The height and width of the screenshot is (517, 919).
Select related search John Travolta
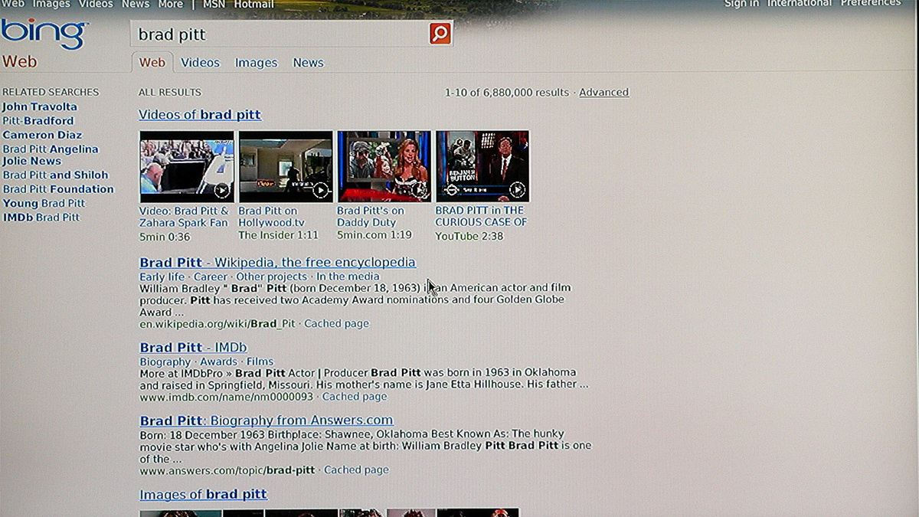(40, 106)
